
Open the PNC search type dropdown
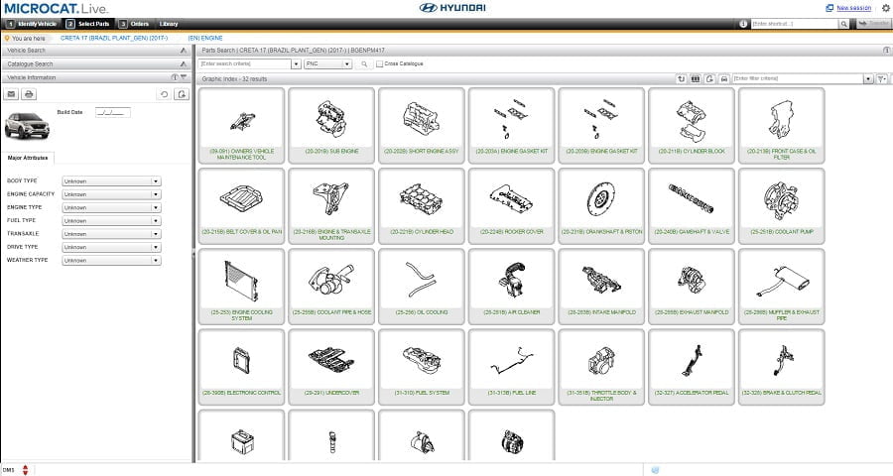(328, 63)
